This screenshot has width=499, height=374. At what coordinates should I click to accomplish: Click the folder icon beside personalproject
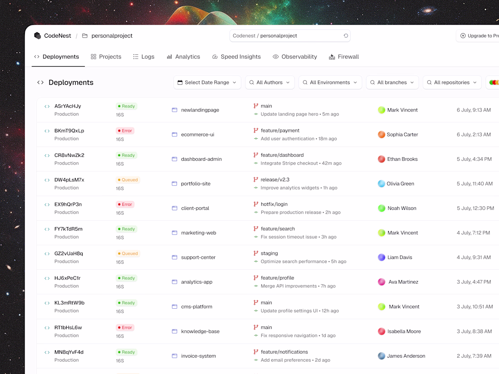(85, 36)
